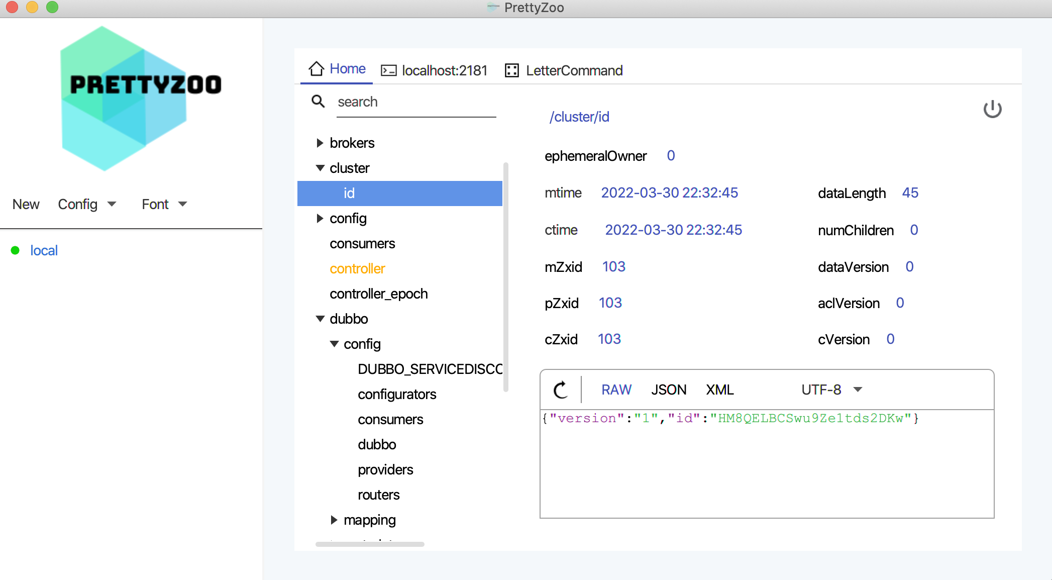Image resolution: width=1052 pixels, height=580 pixels.
Task: Click the terminal icon beside localhost:2181
Action: [388, 70]
